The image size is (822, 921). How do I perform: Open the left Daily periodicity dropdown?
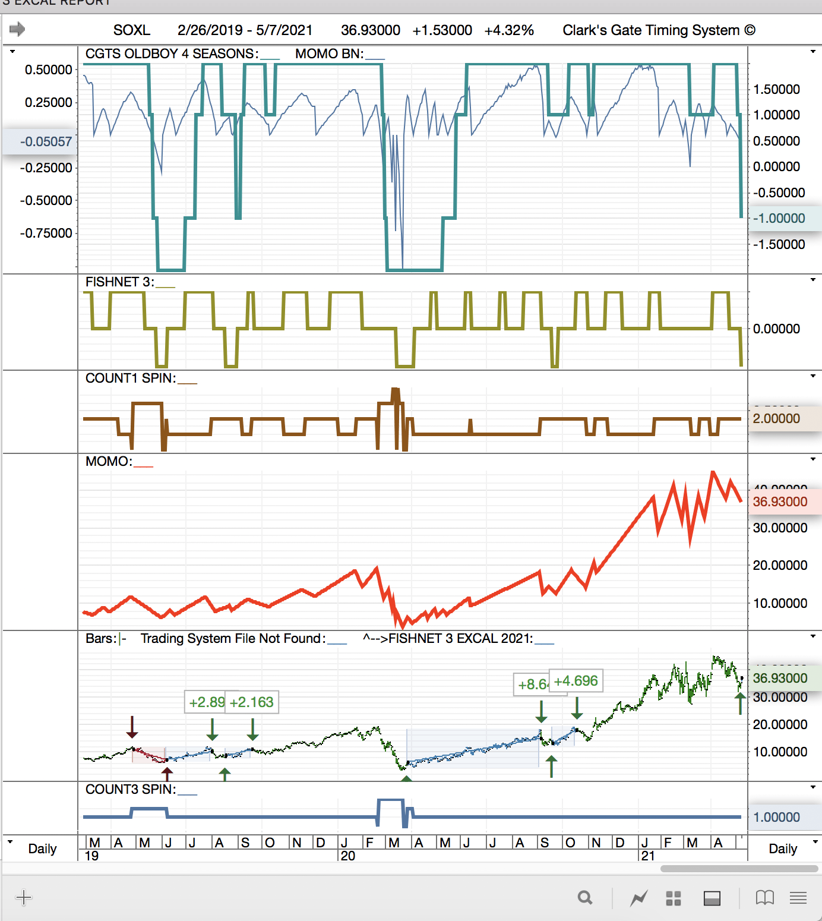coord(10,841)
